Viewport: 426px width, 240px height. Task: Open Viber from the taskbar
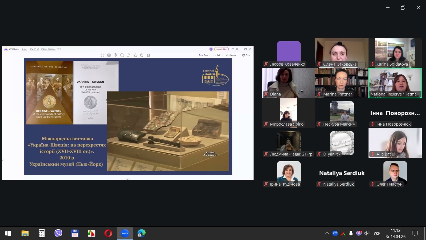point(58,233)
